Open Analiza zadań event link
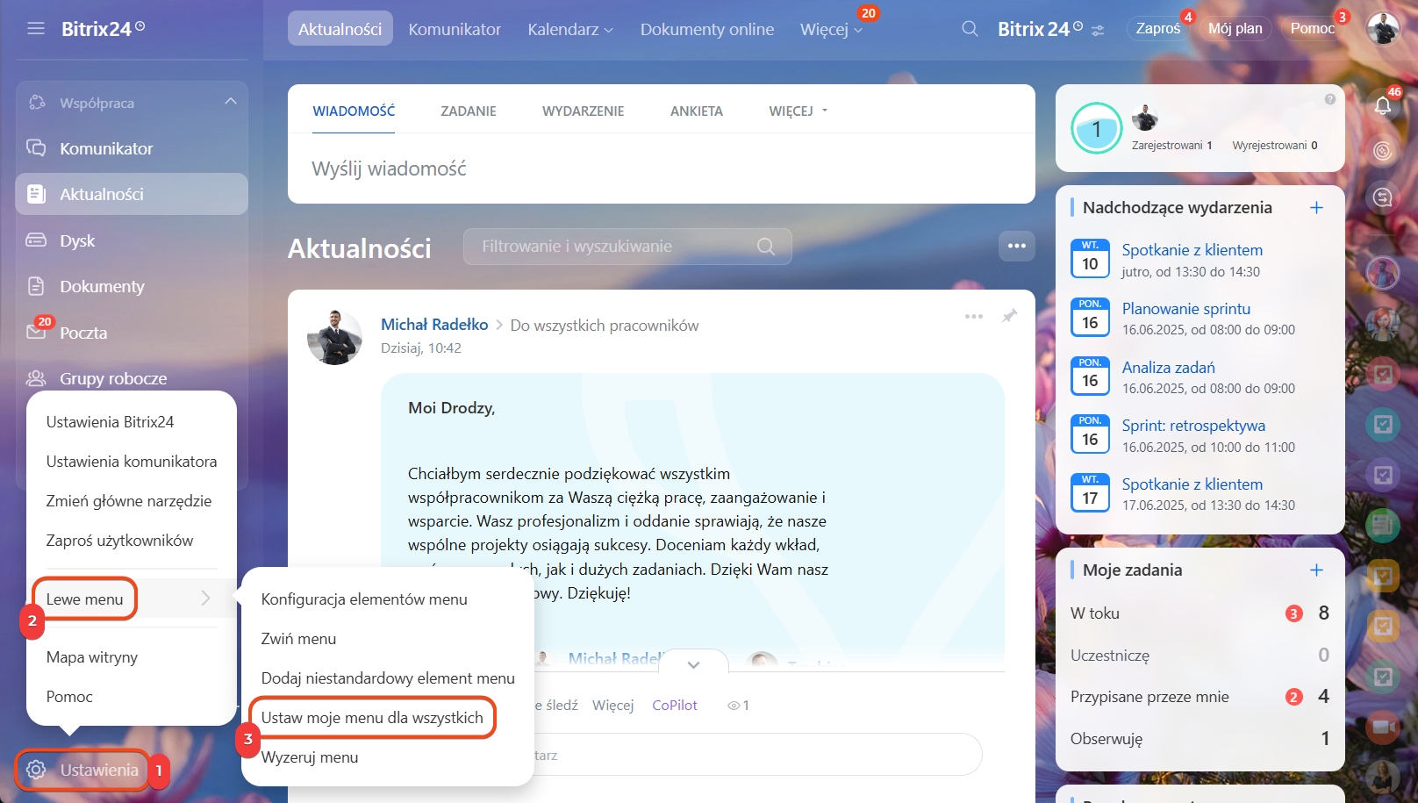 pyautogui.click(x=1169, y=368)
